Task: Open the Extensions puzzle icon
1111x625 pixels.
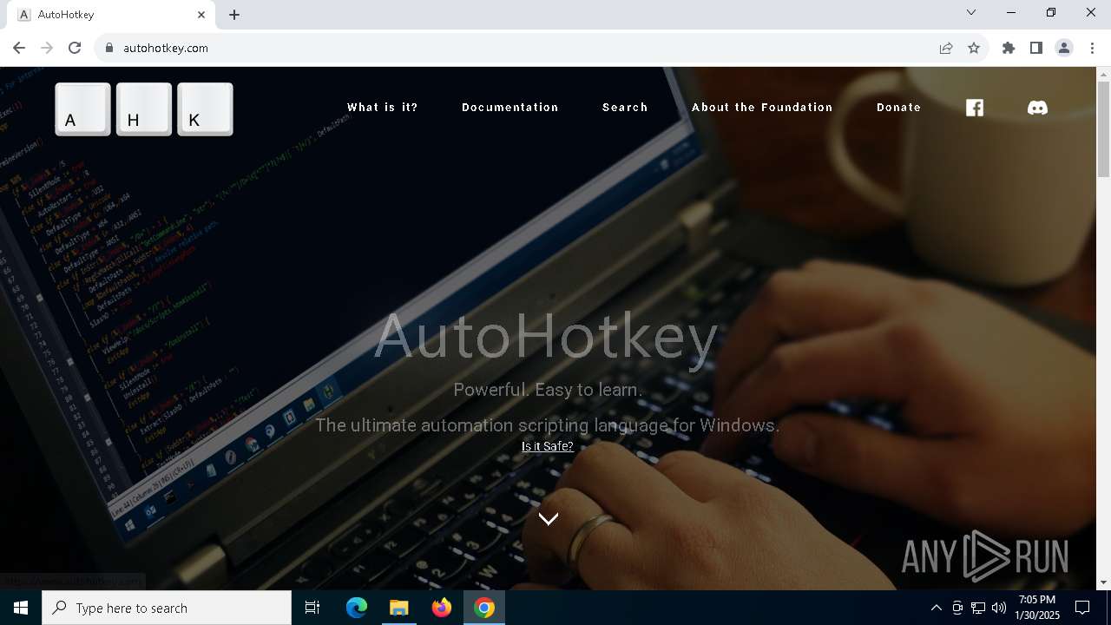Action: [1009, 48]
